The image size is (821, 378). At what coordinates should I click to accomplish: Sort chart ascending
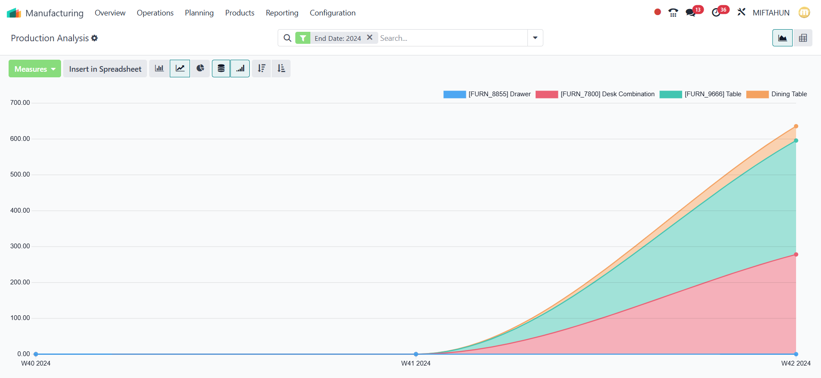(x=281, y=68)
